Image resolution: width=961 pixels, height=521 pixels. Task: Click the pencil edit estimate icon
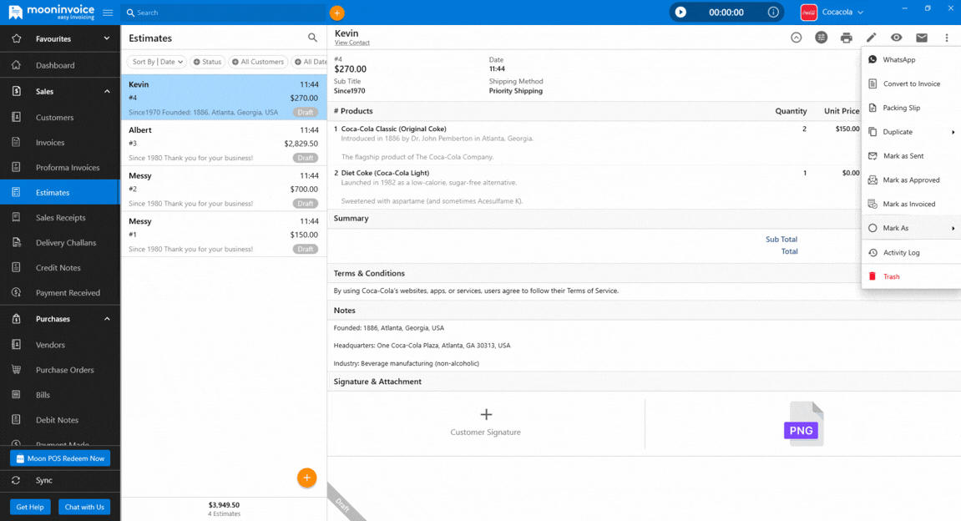[x=871, y=38]
